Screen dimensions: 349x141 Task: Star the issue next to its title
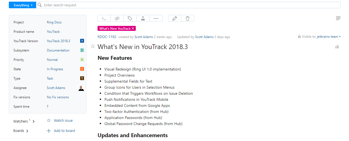pos(93,46)
